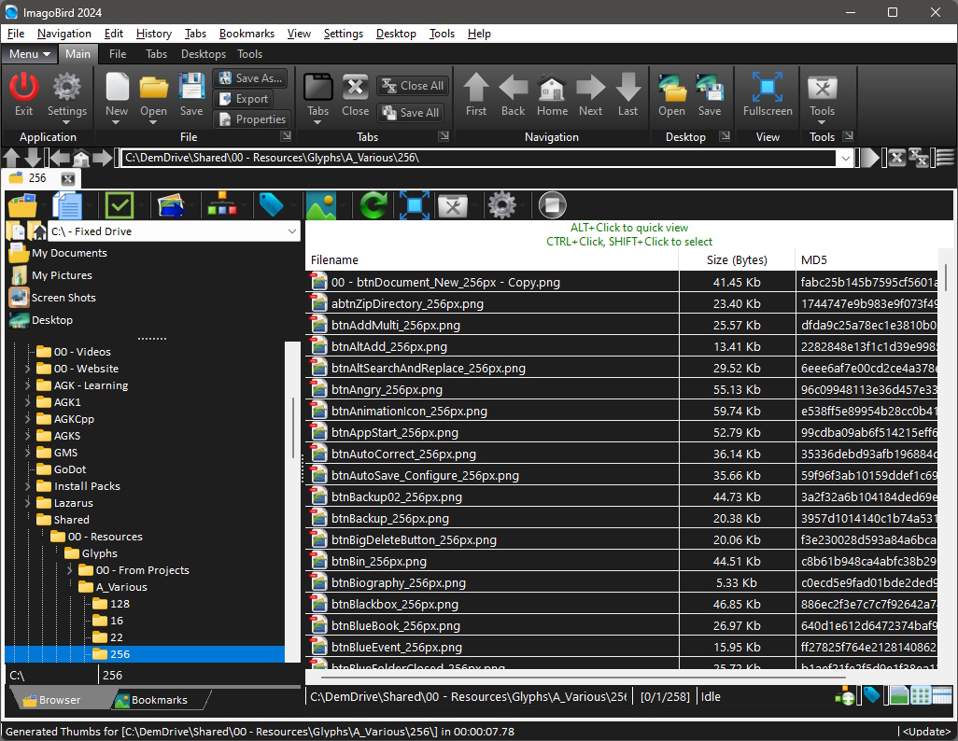Screen dimensions: 958x741
Task: Click the <Update> status bar link
Action: [927, 732]
